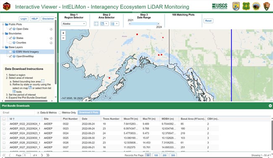Toggle the Open Data layer checkbox

pos(10,29)
